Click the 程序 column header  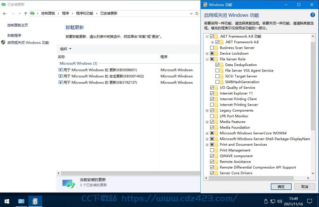tap(179, 57)
